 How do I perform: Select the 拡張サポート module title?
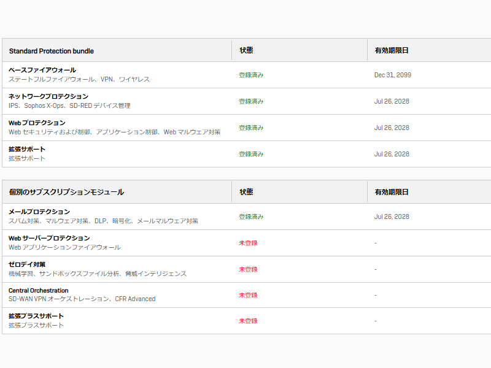click(x=27, y=149)
